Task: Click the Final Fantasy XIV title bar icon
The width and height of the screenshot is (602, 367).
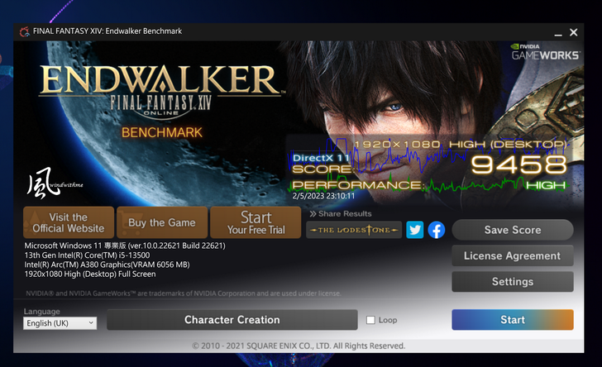Action: pyautogui.click(x=25, y=31)
